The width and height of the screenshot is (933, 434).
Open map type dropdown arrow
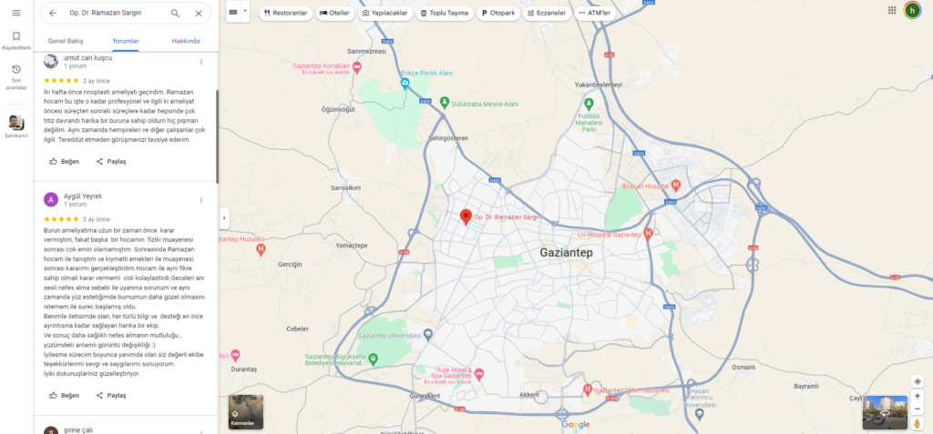coord(244,12)
